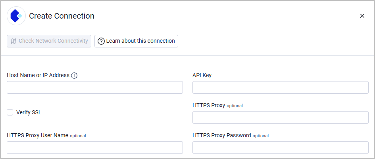Click the network connectivity arrows icon

[13, 41]
